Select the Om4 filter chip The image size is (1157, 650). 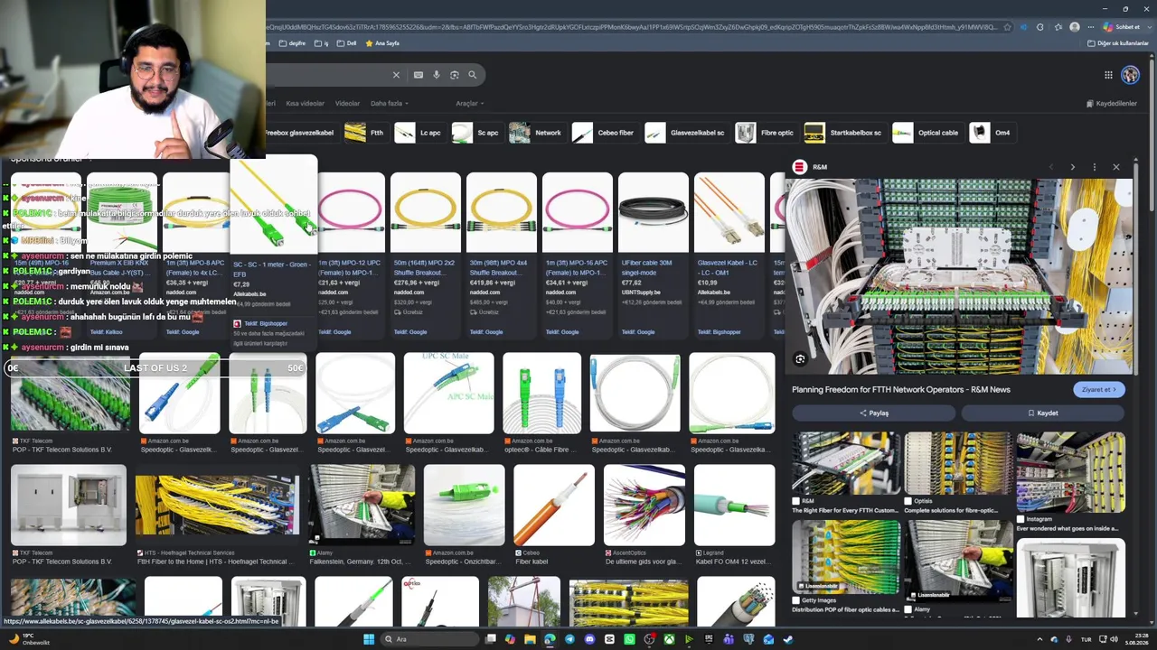click(992, 133)
